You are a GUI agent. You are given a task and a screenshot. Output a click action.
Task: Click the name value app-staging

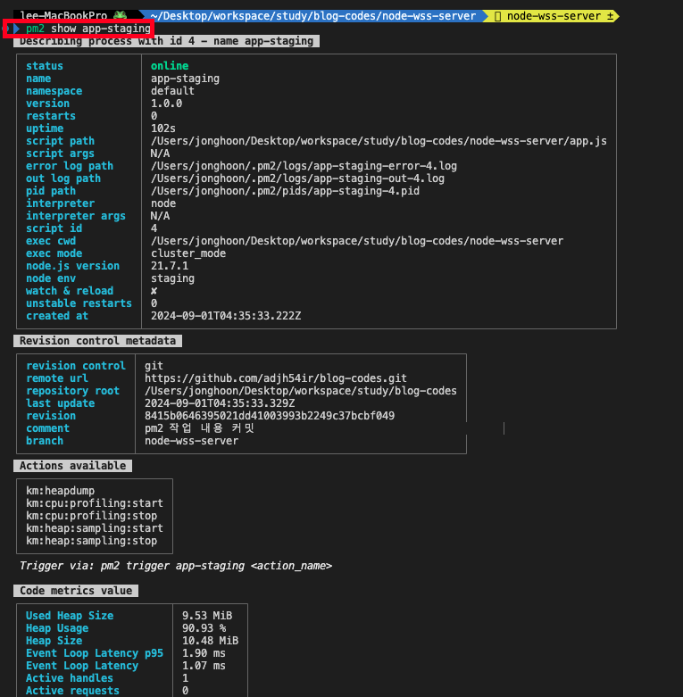(x=185, y=79)
